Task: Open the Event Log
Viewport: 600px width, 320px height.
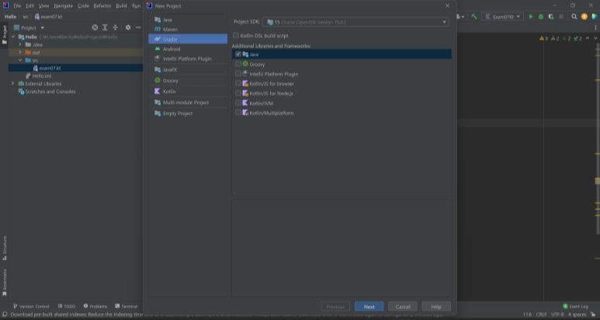Action: coord(575,306)
